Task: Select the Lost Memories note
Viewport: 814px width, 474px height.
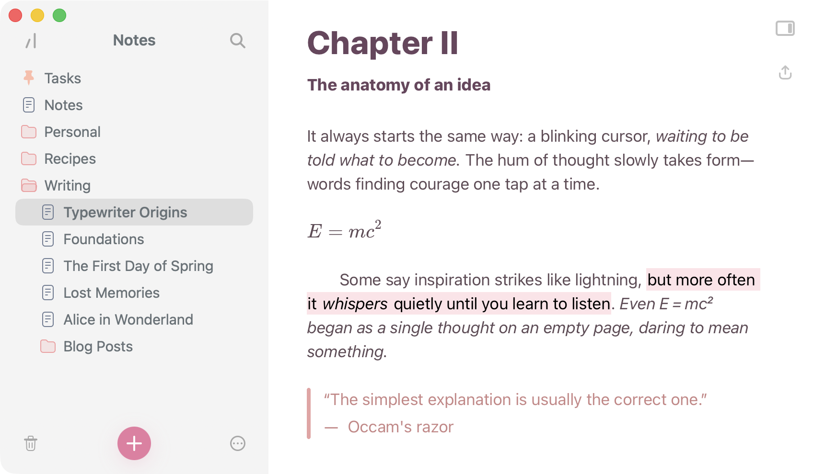Action: (111, 293)
